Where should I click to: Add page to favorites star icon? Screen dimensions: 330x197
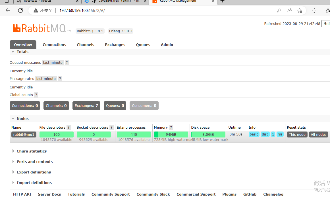pos(300,10)
